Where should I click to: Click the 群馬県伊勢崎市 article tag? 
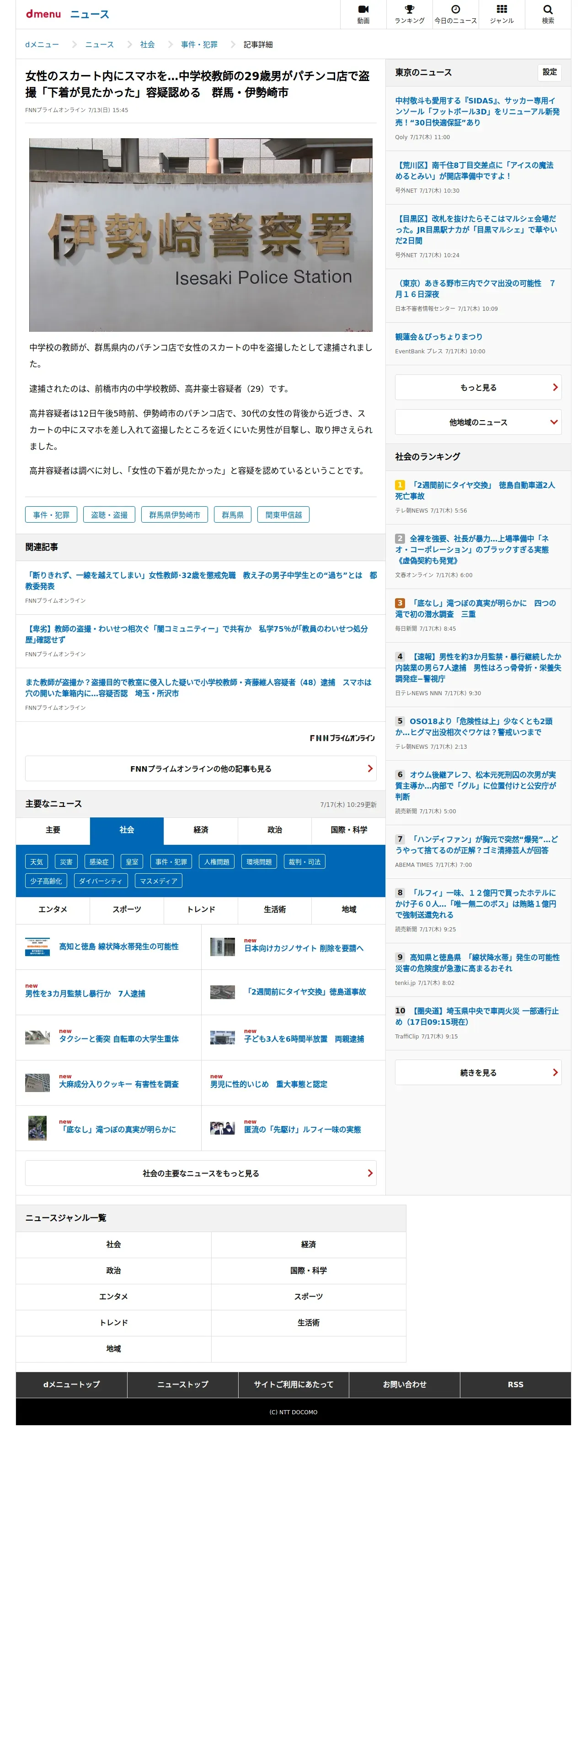coord(174,514)
